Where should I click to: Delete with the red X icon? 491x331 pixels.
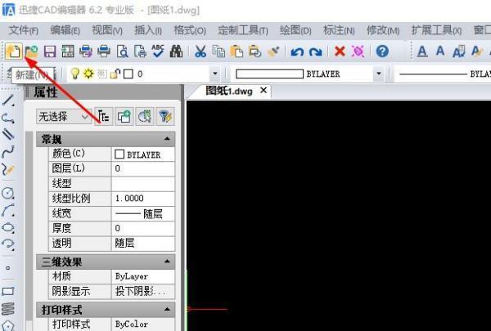tap(340, 51)
